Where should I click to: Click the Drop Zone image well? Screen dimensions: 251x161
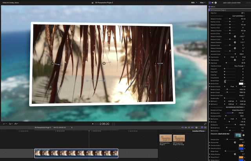(x=238, y=135)
